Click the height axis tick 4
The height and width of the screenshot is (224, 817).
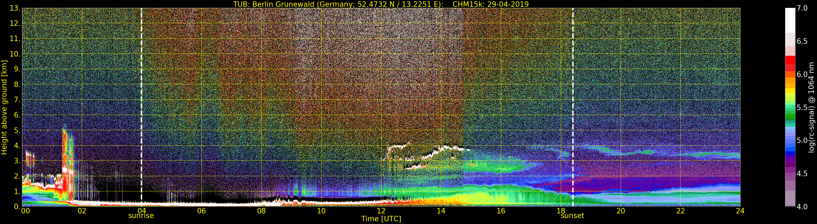[17, 145]
